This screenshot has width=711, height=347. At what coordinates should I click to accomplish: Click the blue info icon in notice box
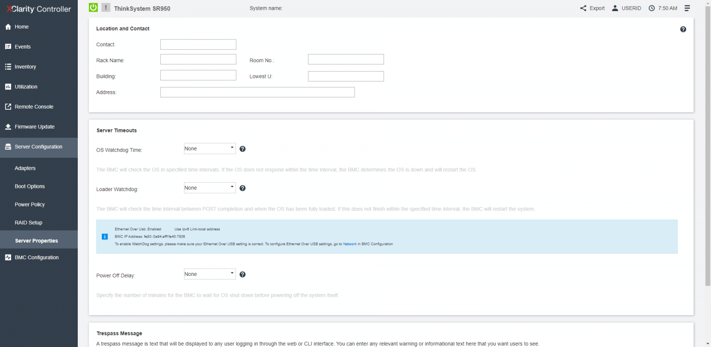point(105,236)
